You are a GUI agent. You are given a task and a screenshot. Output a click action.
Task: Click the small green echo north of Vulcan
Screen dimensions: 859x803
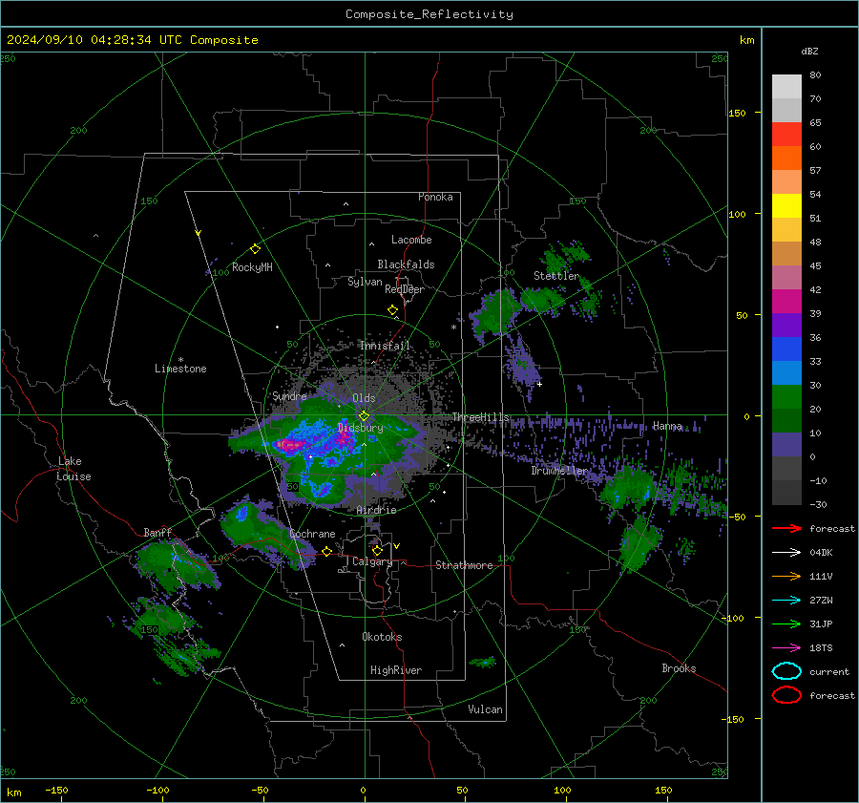pos(483,662)
